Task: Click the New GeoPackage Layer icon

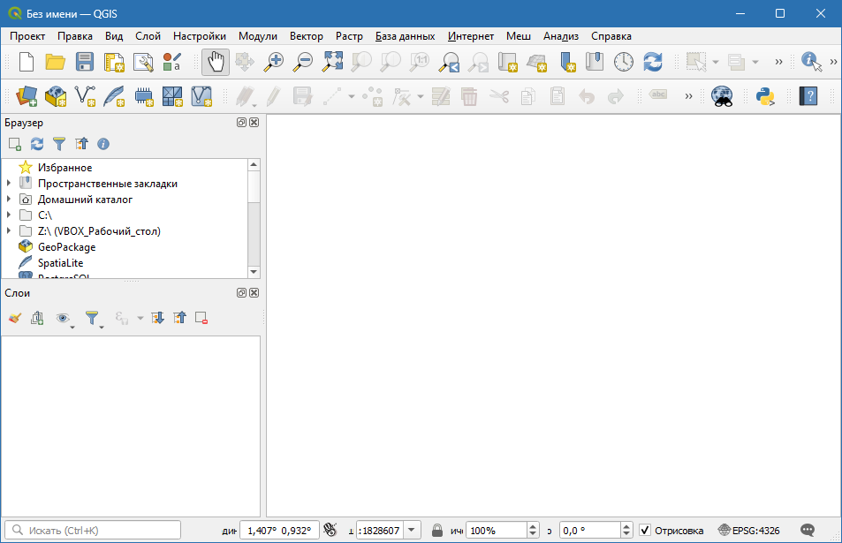Action: click(56, 96)
